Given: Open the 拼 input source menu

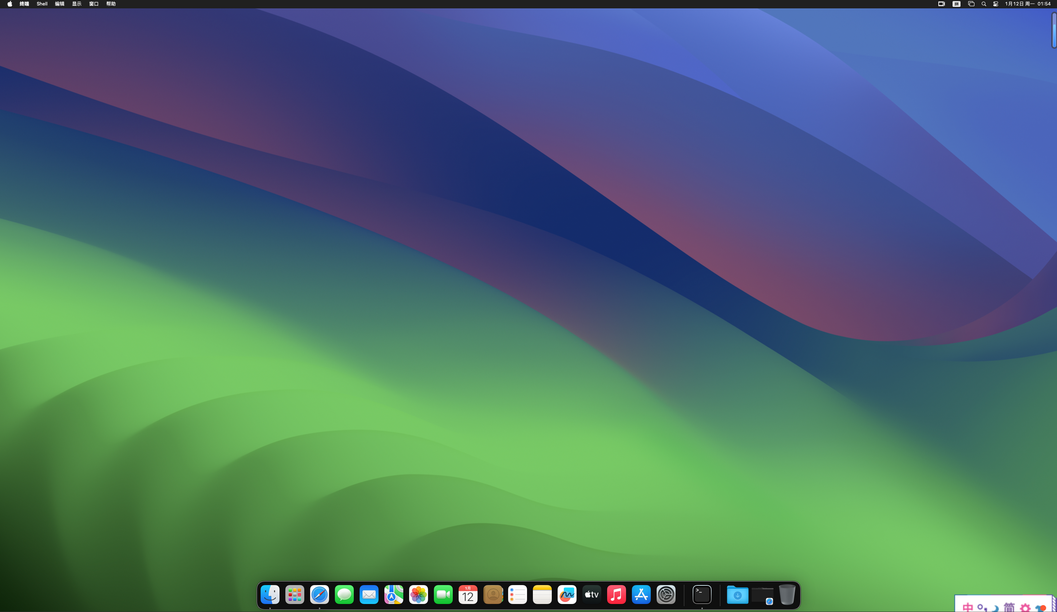Looking at the screenshot, I should (x=956, y=4).
